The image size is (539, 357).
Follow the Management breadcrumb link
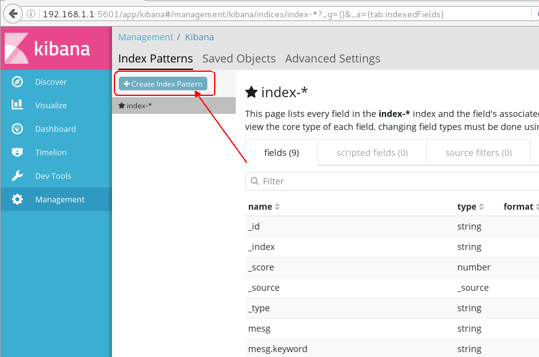click(x=146, y=37)
